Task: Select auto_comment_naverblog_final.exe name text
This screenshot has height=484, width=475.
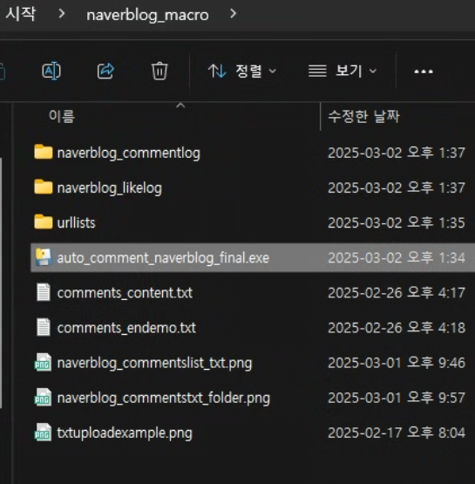Action: point(163,258)
